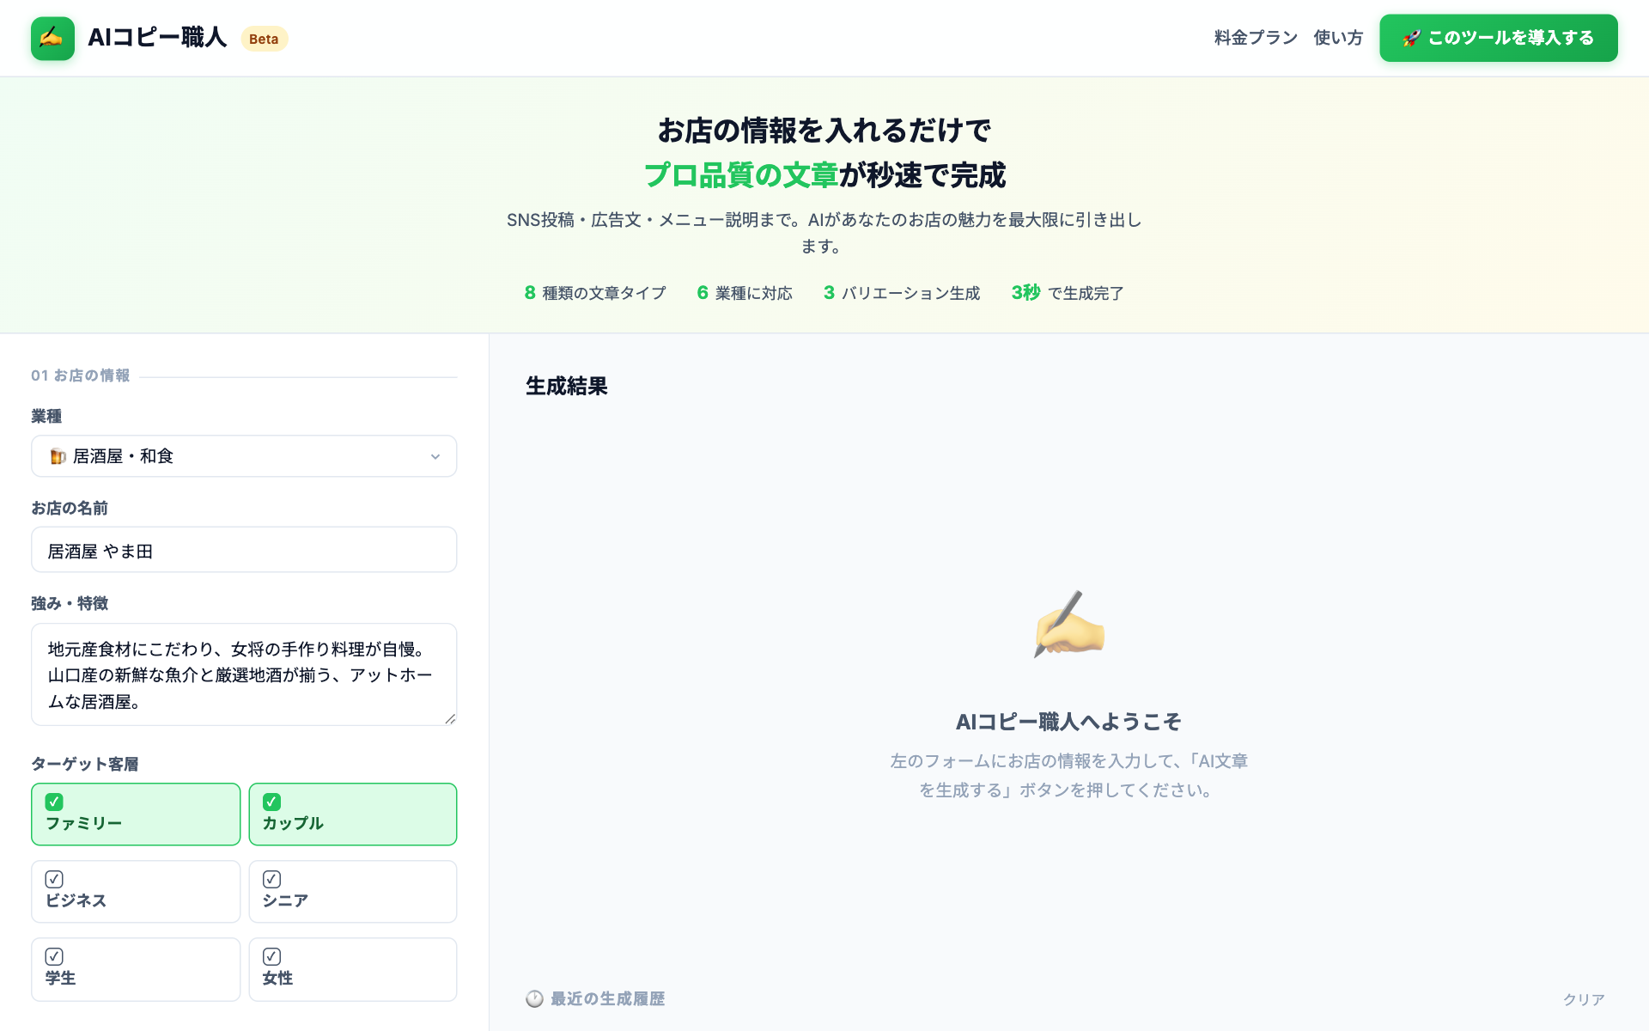1649x1031 pixels.
Task: Check the シニア target option
Action: 353,891
